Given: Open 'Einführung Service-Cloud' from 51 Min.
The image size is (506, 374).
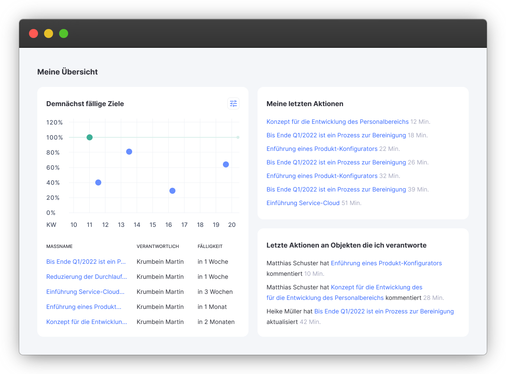Looking at the screenshot, I should point(303,203).
